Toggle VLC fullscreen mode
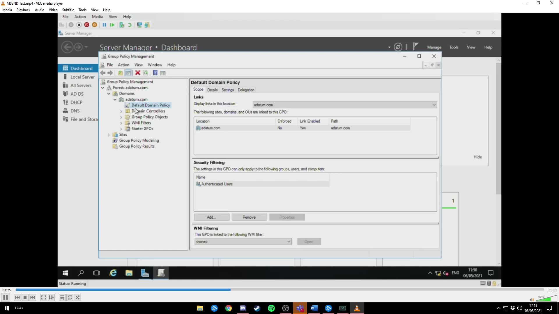The image size is (559, 314). click(x=43, y=297)
